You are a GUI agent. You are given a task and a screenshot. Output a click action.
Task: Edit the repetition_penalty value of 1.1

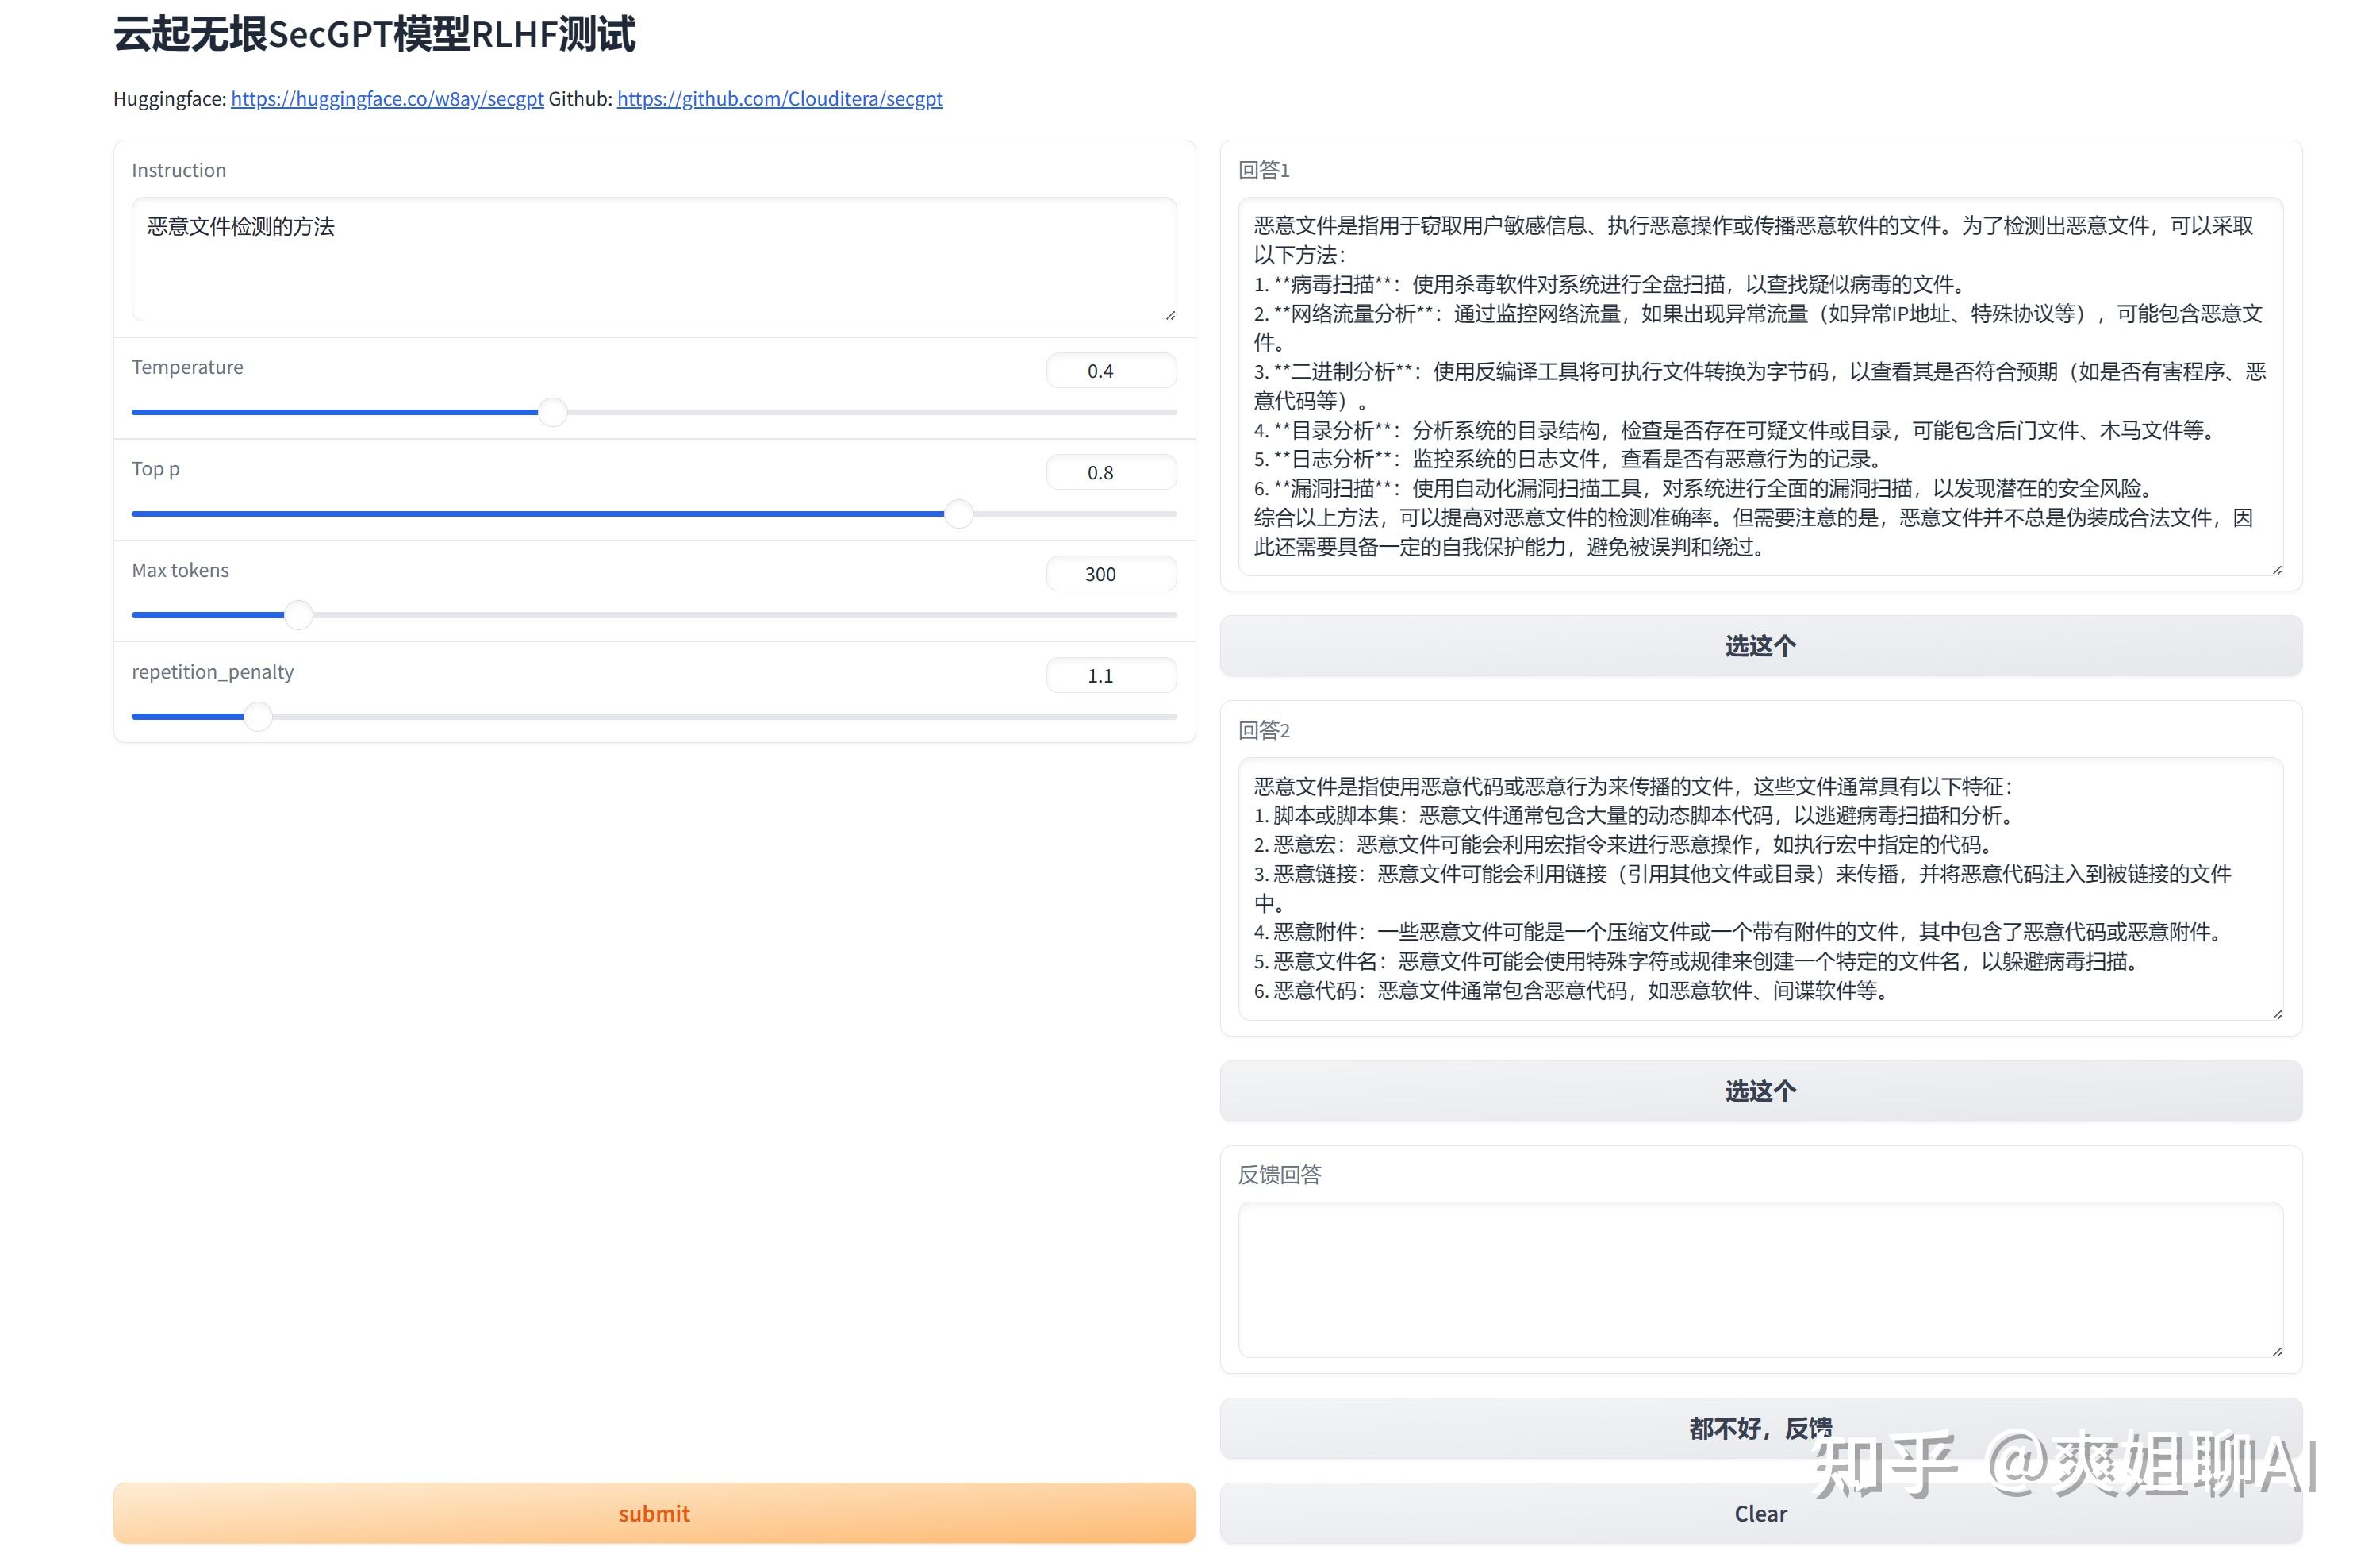tap(1110, 675)
